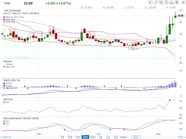This screenshot has width=186, height=139.
Task: Click the BBands purple color swatch
Action: 4,17
